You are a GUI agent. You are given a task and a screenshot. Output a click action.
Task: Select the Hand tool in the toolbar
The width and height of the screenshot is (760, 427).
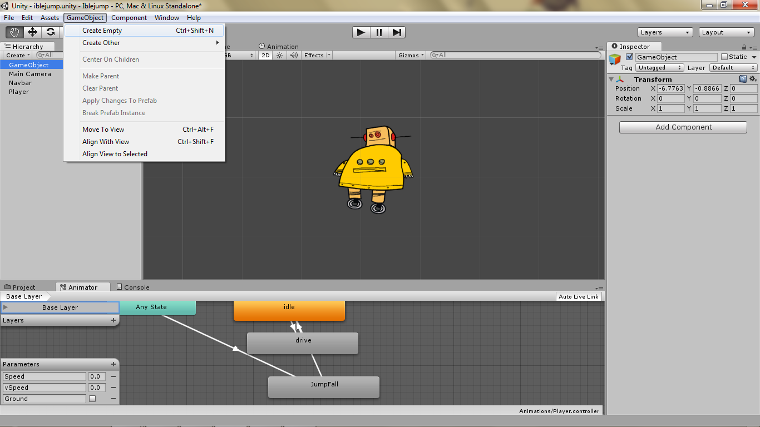(x=14, y=32)
